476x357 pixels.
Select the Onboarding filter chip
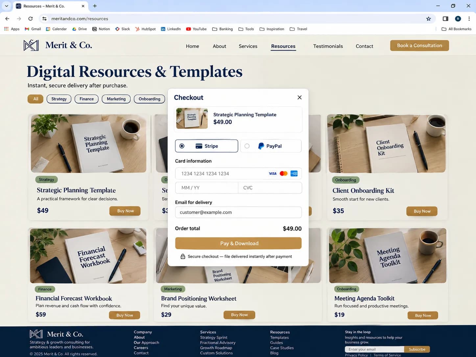(150, 99)
